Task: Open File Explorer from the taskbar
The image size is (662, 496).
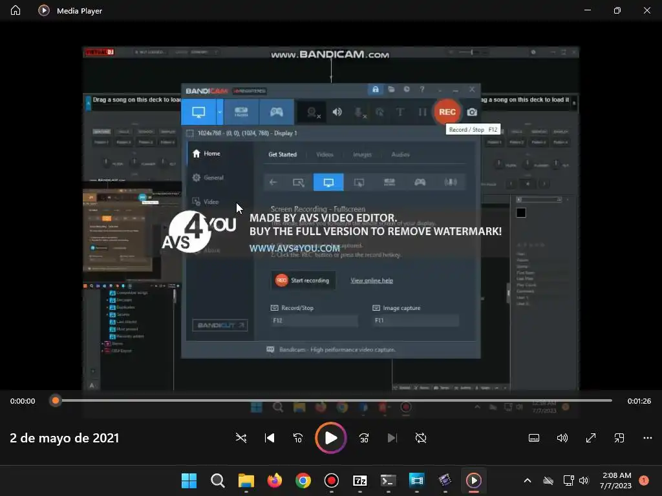Action: click(246, 480)
